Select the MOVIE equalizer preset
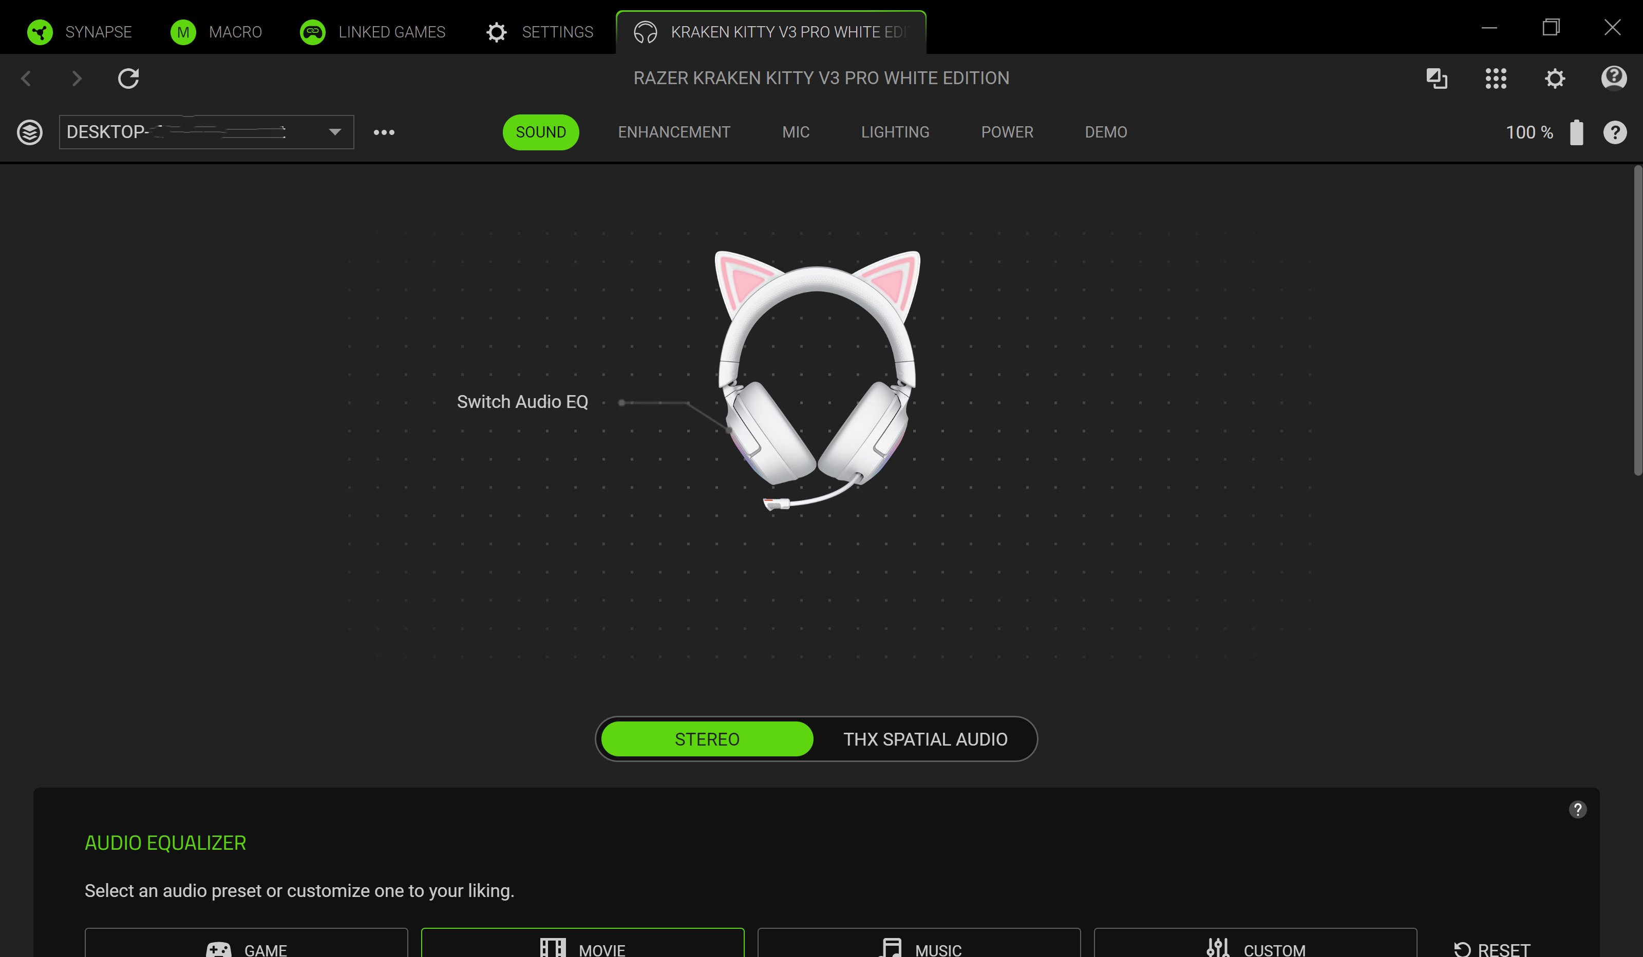Image resolution: width=1643 pixels, height=957 pixels. pos(583,943)
